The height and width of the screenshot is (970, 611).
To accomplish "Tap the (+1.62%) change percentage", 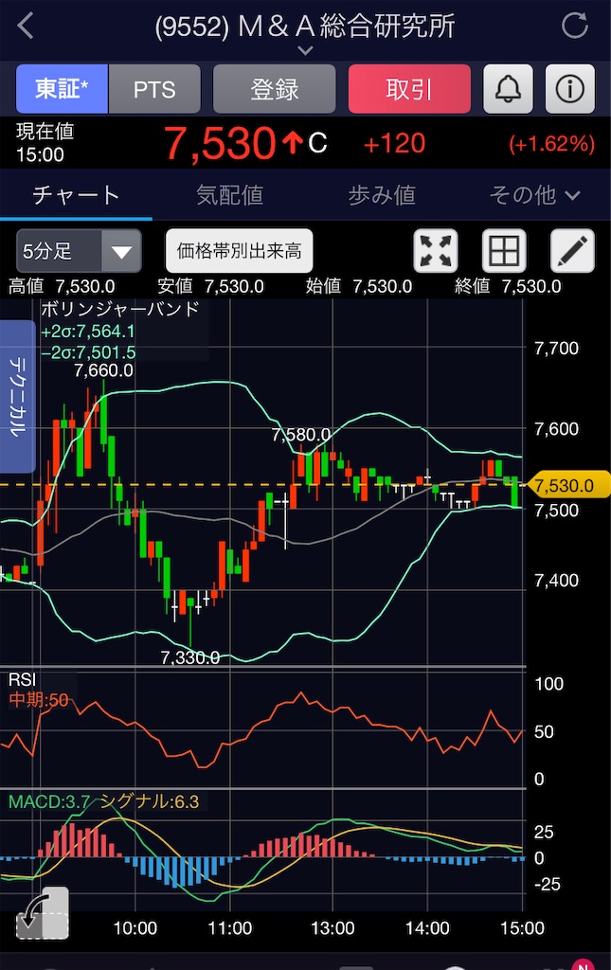I will [551, 144].
